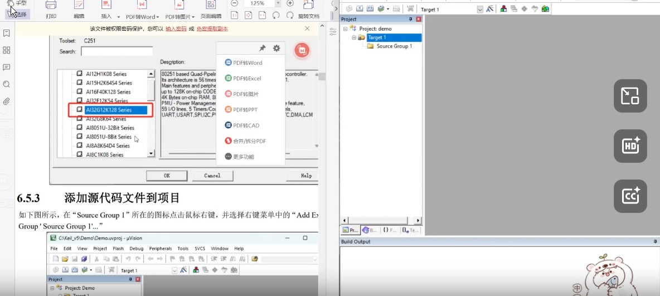
Task: Select Source Group 1 in Project tree
Action: [x=394, y=46]
